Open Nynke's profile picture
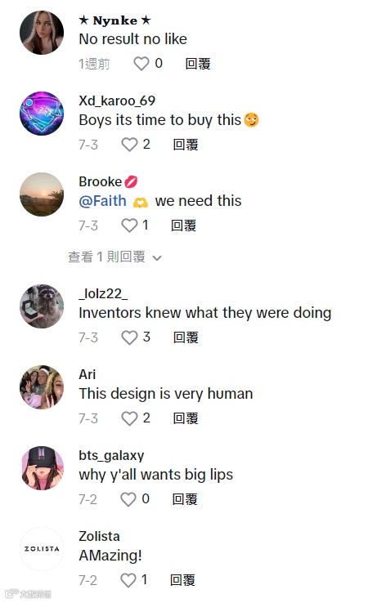 click(x=42, y=33)
